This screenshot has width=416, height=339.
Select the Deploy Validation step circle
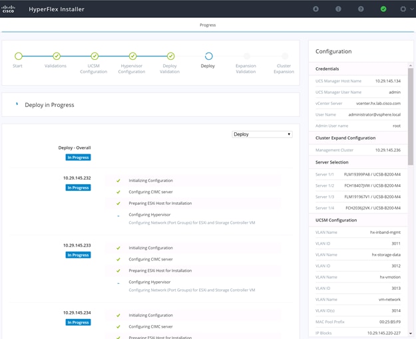(170, 56)
